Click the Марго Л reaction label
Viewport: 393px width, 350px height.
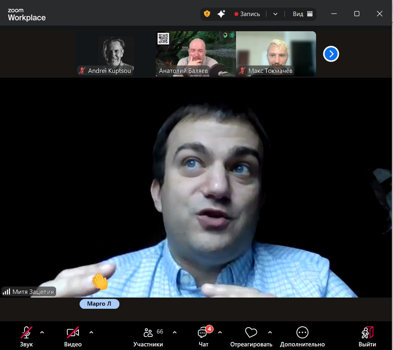(x=99, y=304)
